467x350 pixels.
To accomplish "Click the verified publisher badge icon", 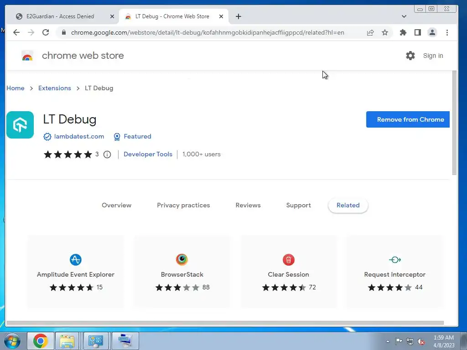I will 47,137.
